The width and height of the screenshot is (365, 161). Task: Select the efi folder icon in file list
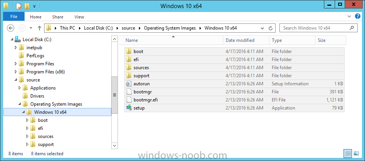pyautogui.click(x=129, y=60)
